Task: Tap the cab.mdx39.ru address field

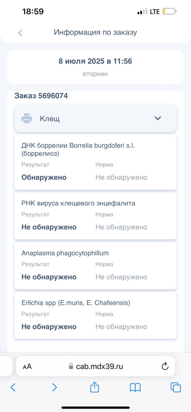Action: (x=95, y=366)
